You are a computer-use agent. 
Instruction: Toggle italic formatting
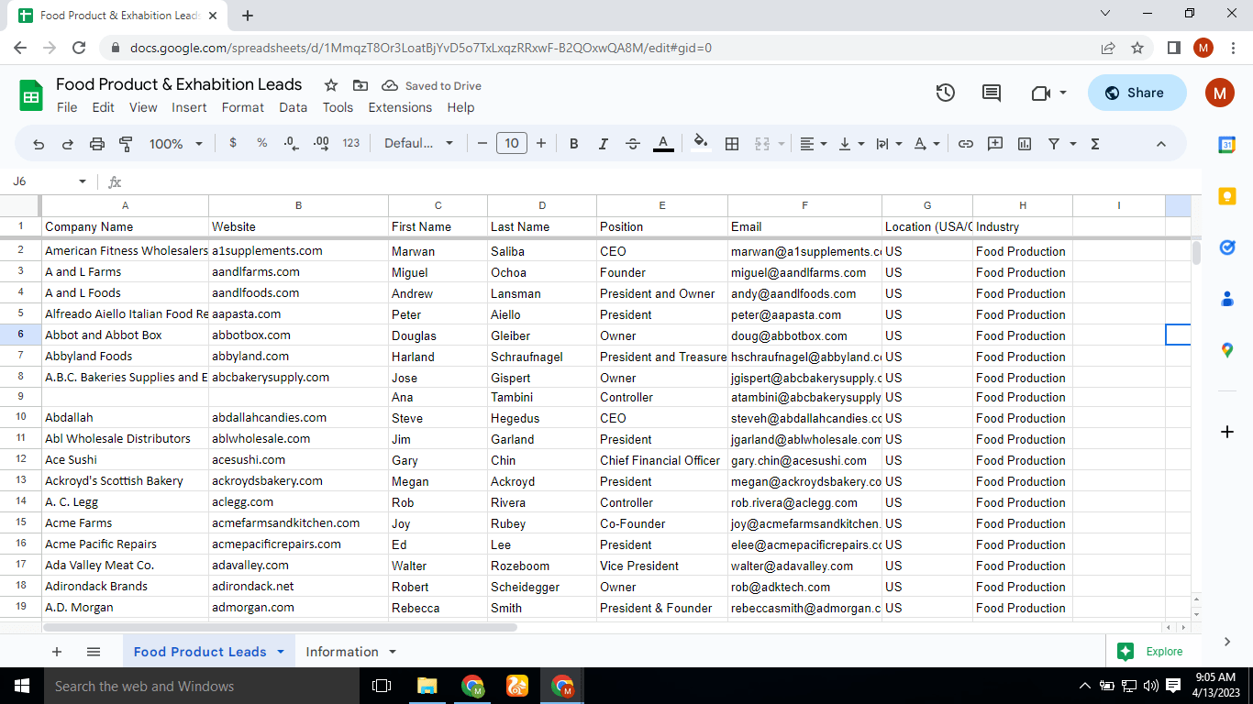coord(604,144)
